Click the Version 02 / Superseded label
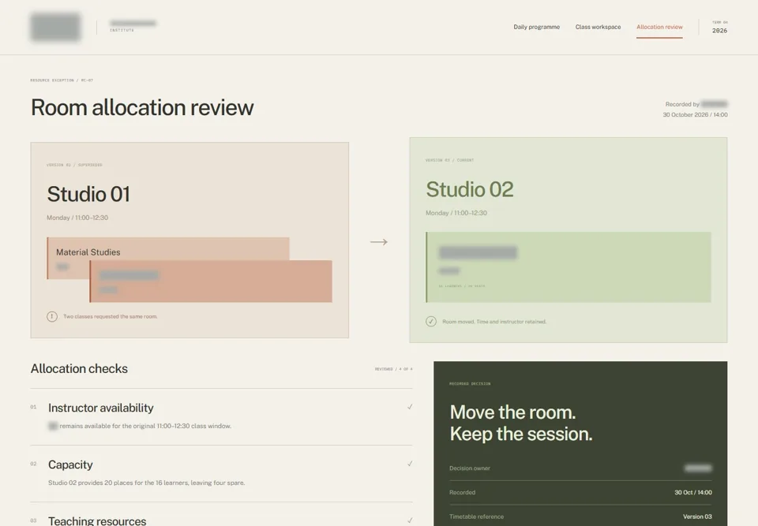This screenshot has width=758, height=526. [x=74, y=165]
